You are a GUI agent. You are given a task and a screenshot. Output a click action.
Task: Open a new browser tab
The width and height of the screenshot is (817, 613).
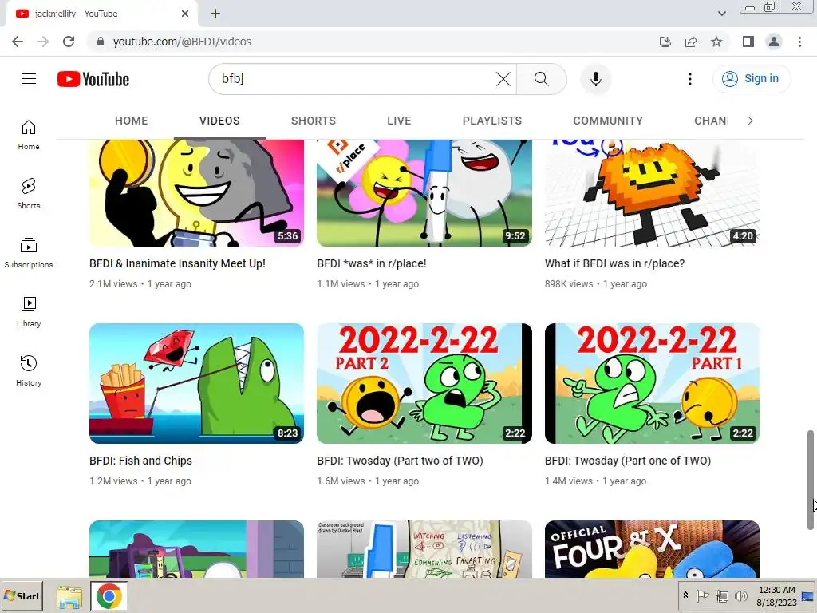[x=215, y=14]
